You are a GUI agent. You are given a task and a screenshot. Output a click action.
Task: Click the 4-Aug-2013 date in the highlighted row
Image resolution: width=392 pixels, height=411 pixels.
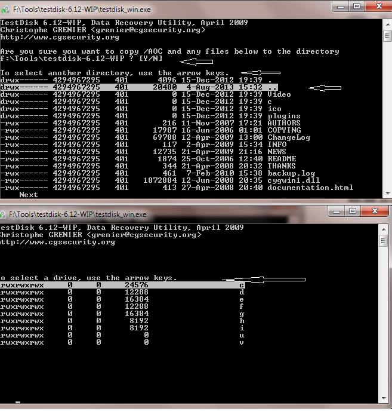pyautogui.click(x=210, y=87)
